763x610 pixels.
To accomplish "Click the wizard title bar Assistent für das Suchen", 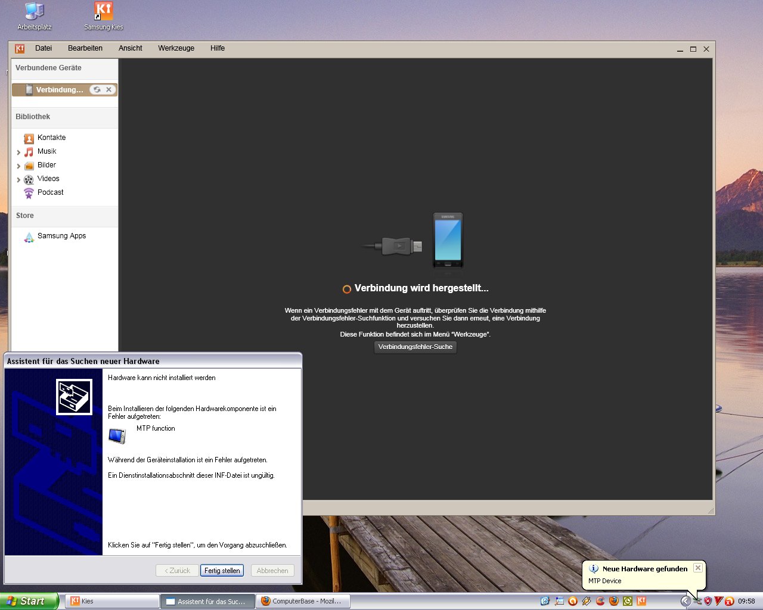I will pos(153,361).
